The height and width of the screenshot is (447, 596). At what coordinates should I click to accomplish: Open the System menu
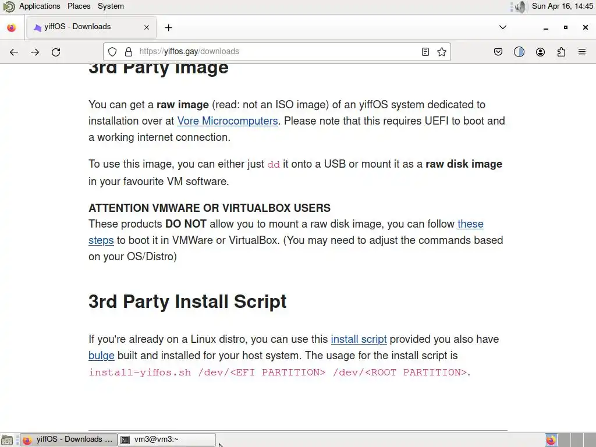111,6
